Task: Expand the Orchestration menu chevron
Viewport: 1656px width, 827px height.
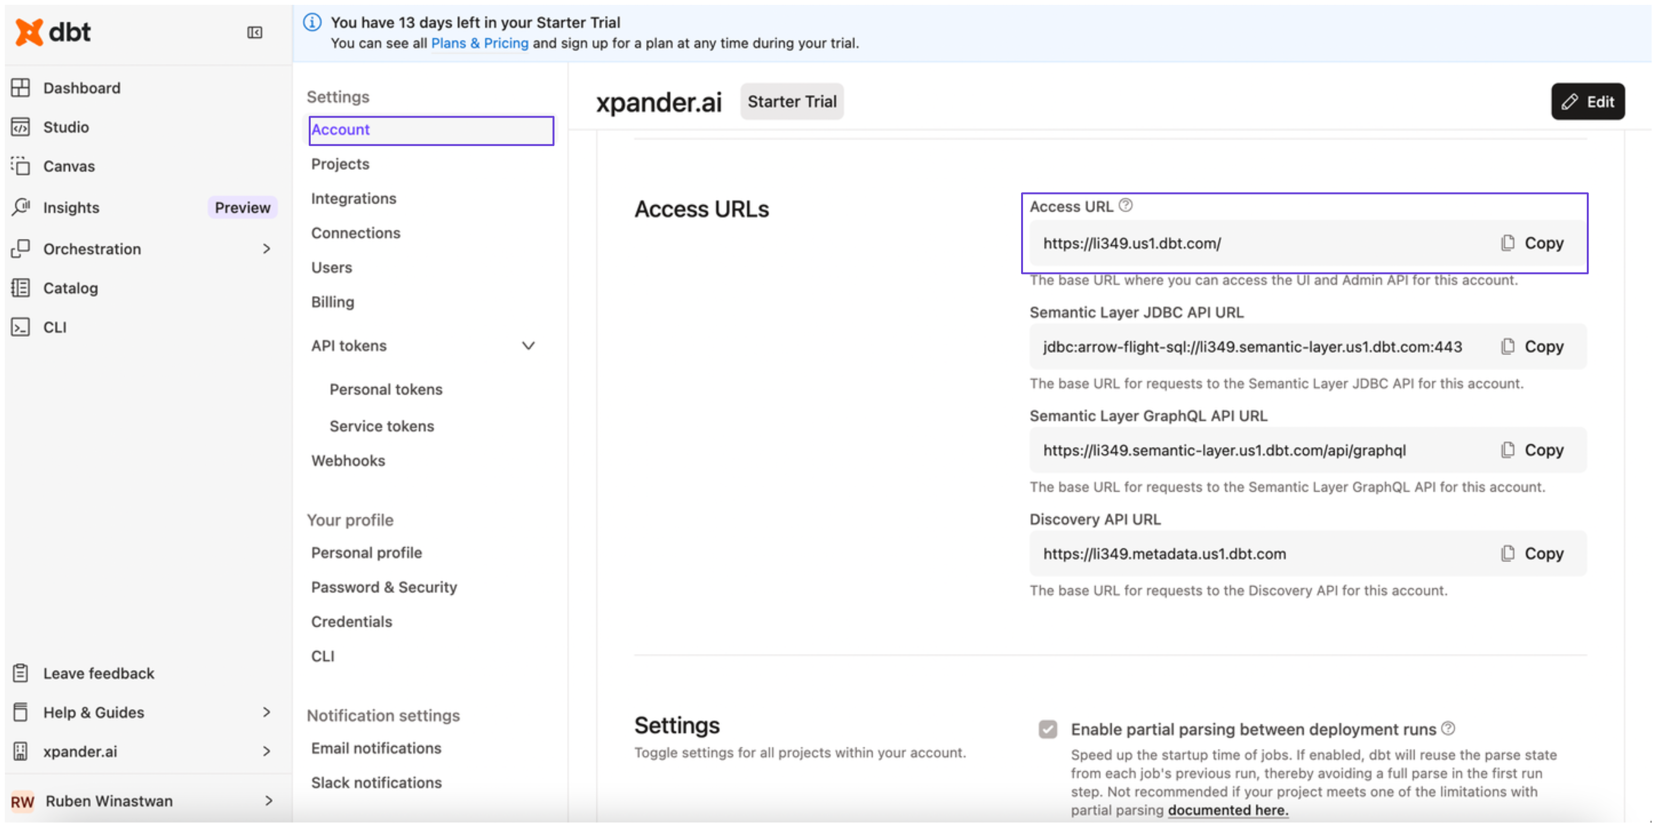Action: (267, 248)
